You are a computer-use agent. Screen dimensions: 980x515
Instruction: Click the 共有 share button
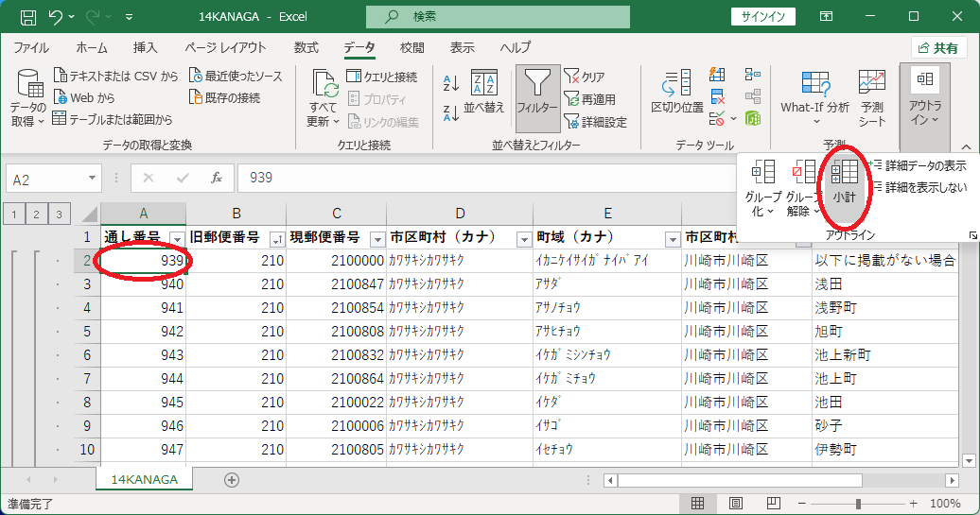click(x=938, y=48)
